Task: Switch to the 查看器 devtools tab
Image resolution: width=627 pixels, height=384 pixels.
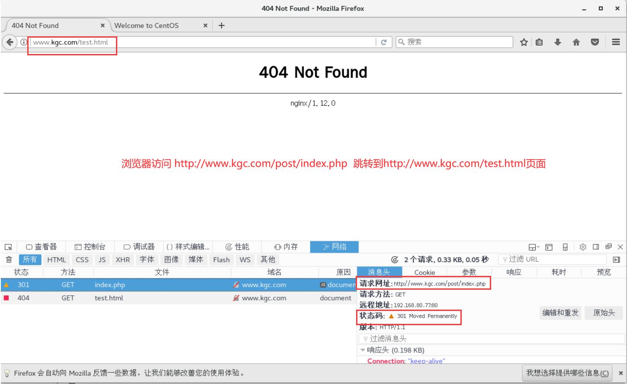Action: pos(41,247)
